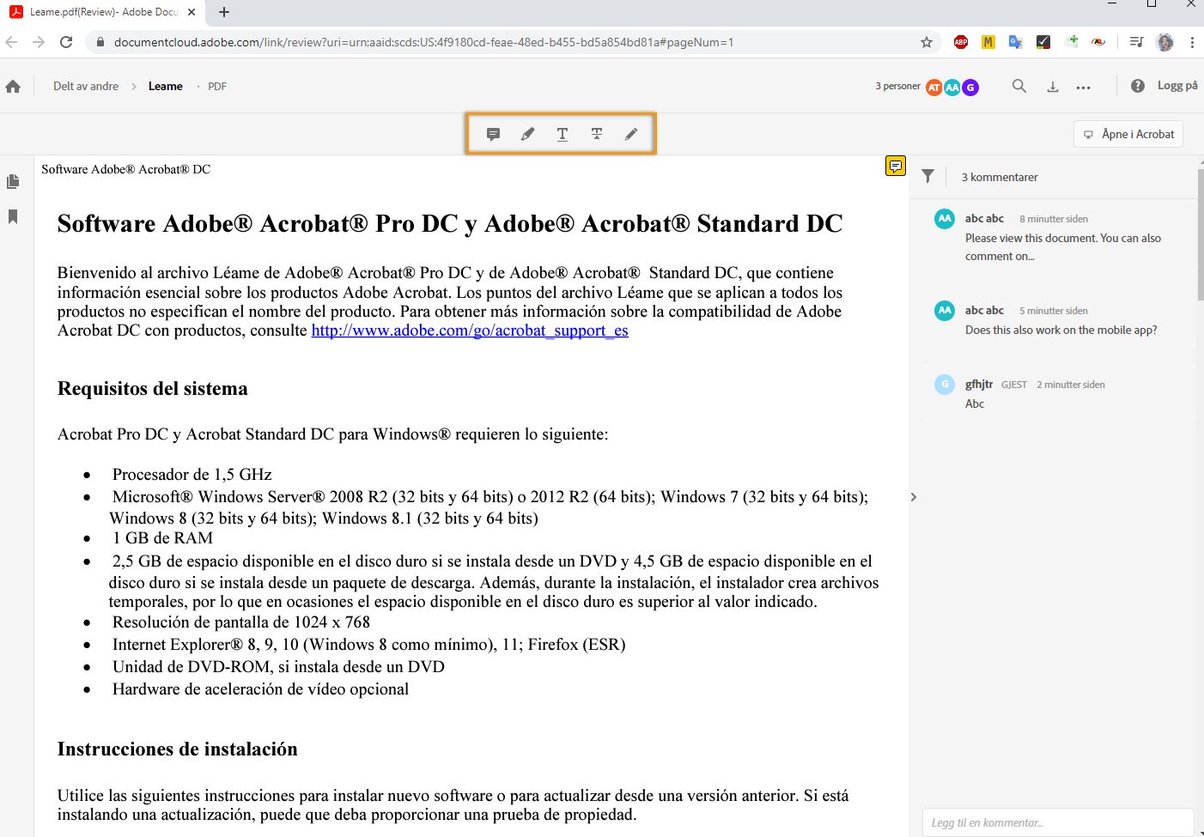
Task: Click the '1 GB de RAM' bullet
Action: pyautogui.click(x=162, y=538)
